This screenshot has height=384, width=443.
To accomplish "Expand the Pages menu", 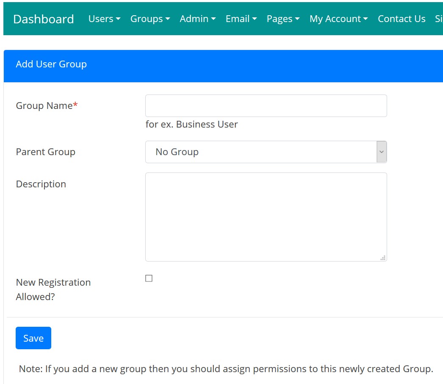I will coord(283,19).
